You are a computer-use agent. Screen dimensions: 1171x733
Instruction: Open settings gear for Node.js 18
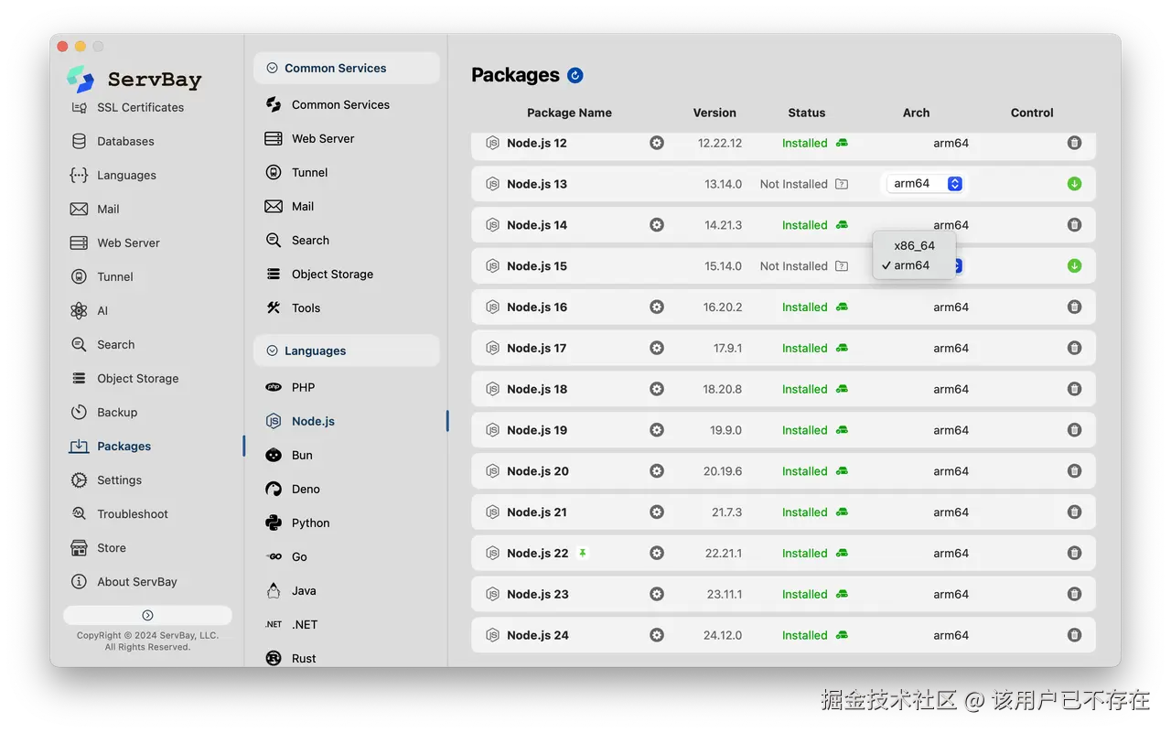pyautogui.click(x=657, y=389)
